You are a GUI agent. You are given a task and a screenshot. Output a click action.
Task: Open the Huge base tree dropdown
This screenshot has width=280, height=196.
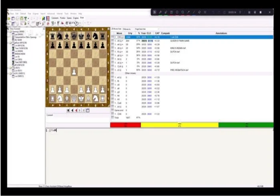click(158, 29)
